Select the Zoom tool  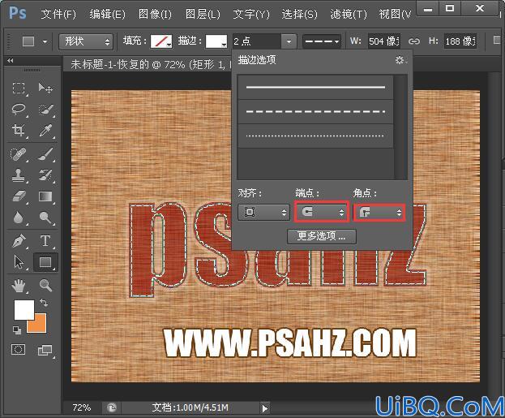45,286
